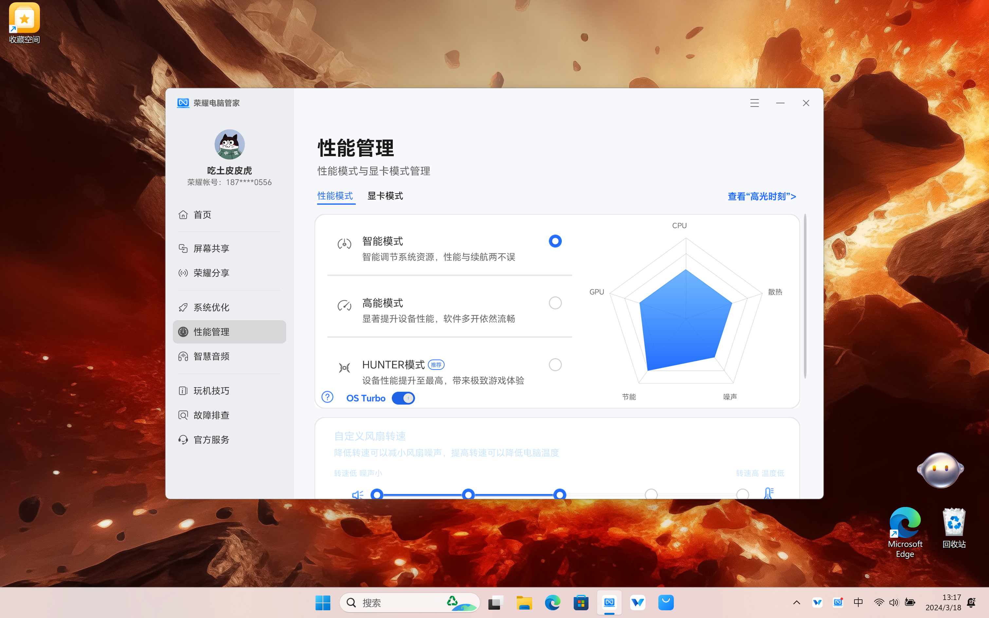Select 高能模式 performance mode
The height and width of the screenshot is (618, 989).
tap(555, 302)
